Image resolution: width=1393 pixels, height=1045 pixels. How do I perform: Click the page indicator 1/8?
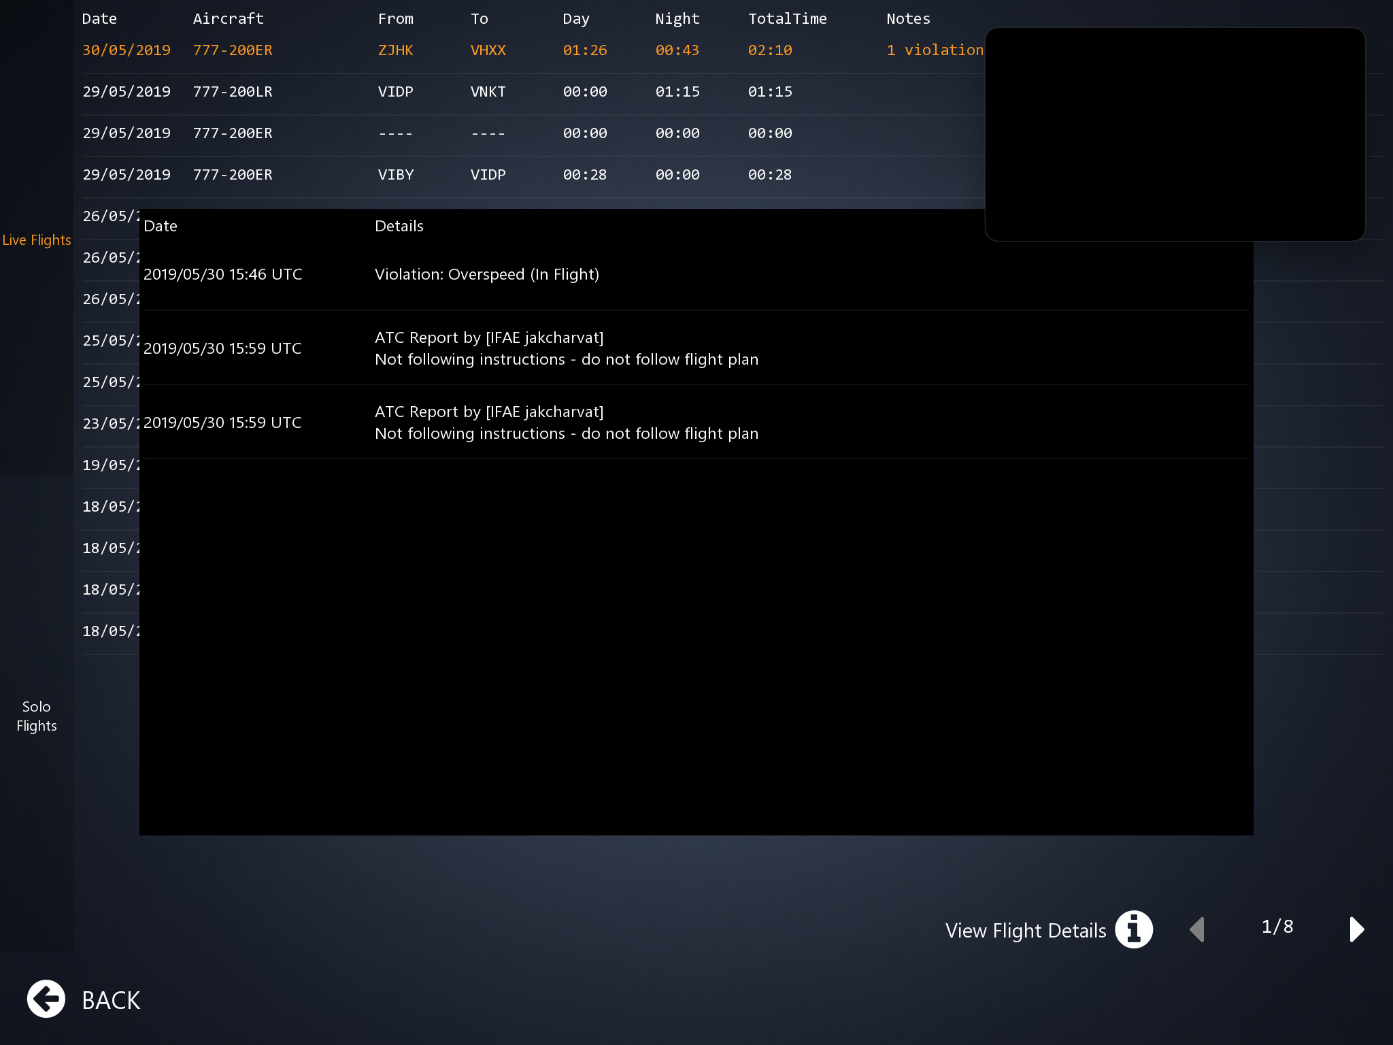(x=1277, y=927)
